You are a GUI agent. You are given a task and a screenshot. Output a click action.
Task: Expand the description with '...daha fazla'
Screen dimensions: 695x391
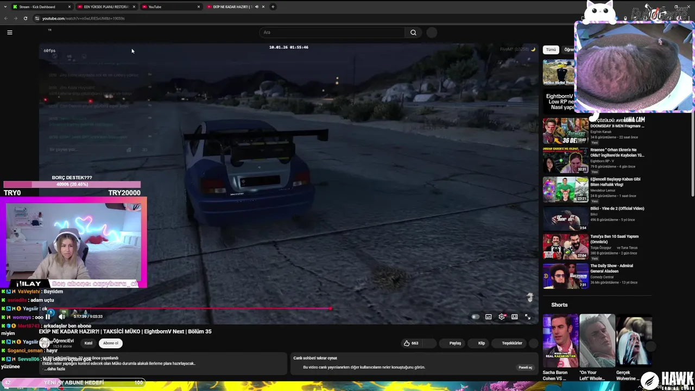pyautogui.click(x=54, y=369)
